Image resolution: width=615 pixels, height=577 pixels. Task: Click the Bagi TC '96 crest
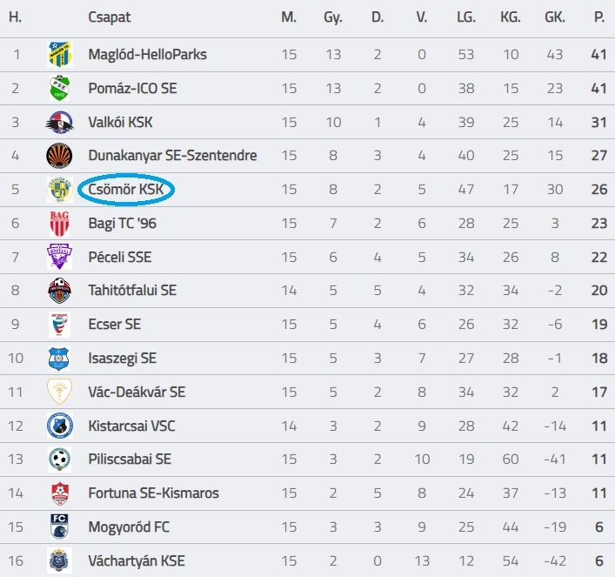[59, 224]
